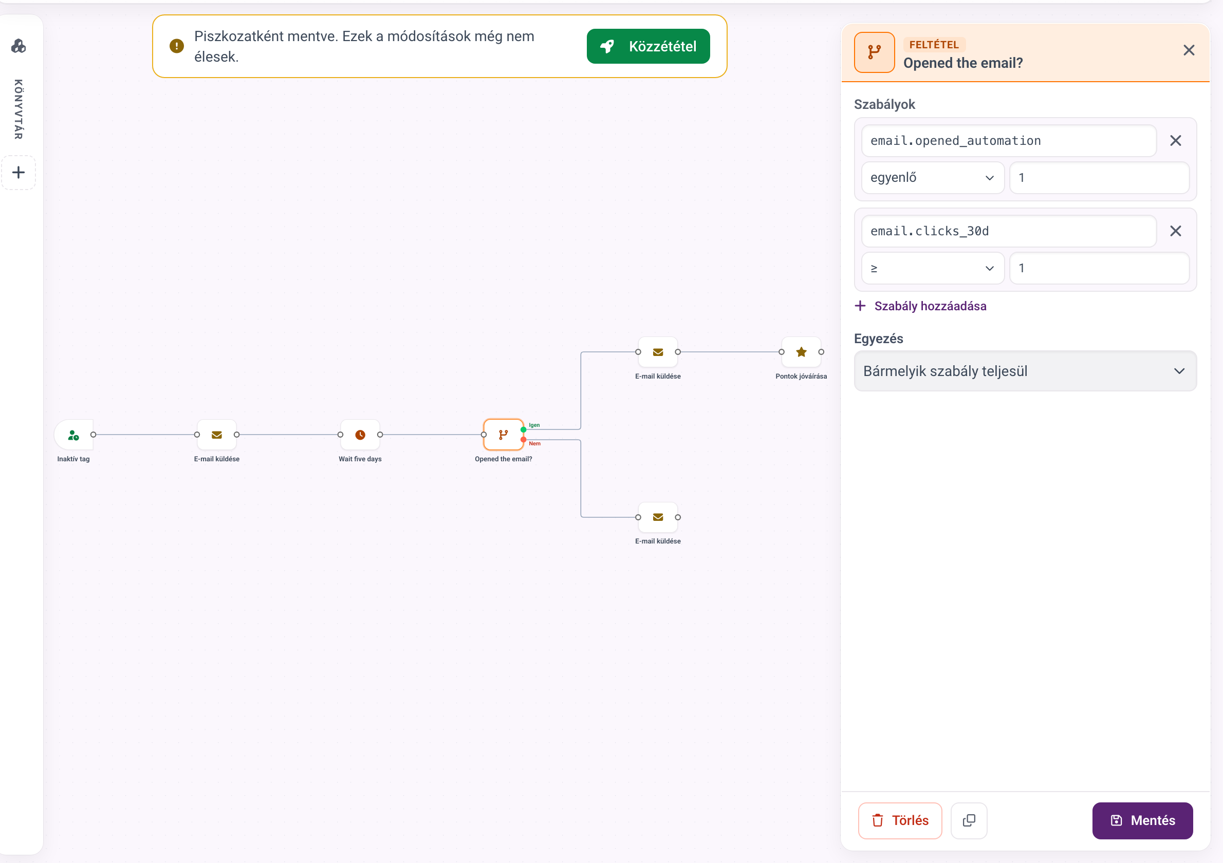Viewport: 1223px width, 863px height.
Task: Close the Opened the email? panel
Action: [x=1189, y=50]
